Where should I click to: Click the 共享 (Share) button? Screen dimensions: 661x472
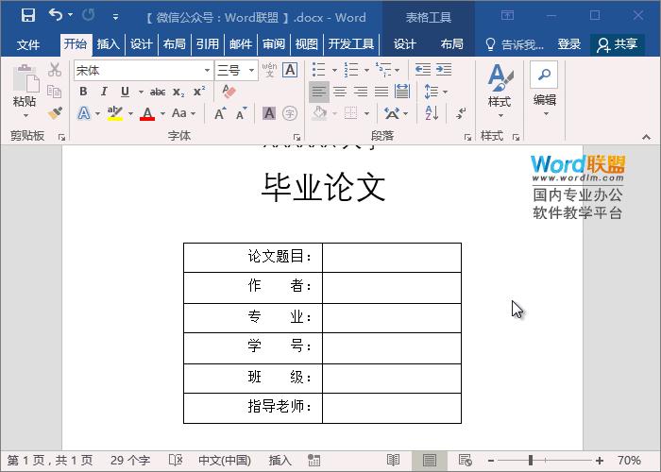[x=618, y=44]
